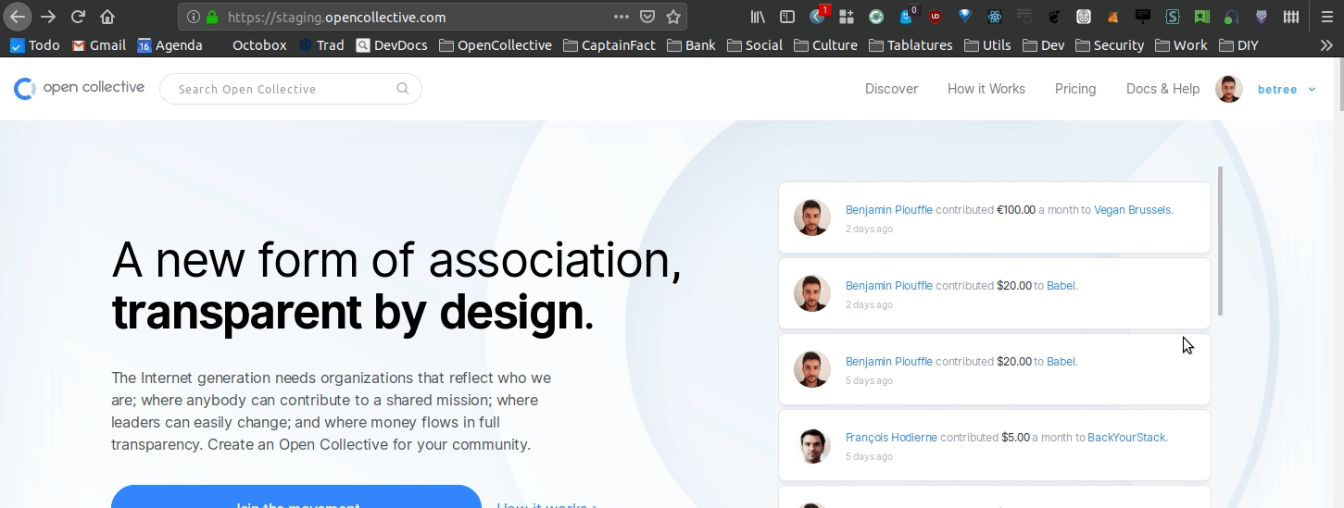Image resolution: width=1344 pixels, height=508 pixels.
Task: Open the Firefox Library icon
Action: [758, 17]
